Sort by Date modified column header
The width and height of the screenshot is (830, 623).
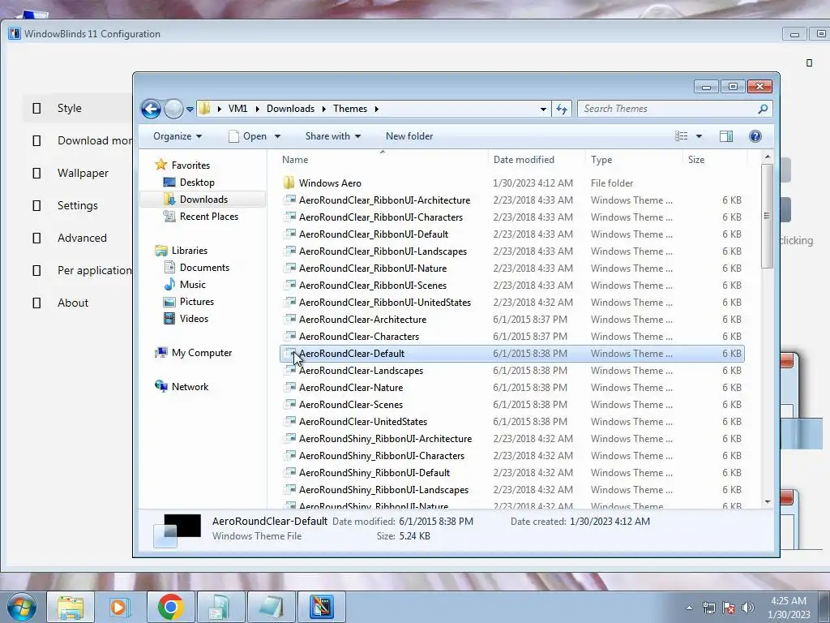pos(537,160)
